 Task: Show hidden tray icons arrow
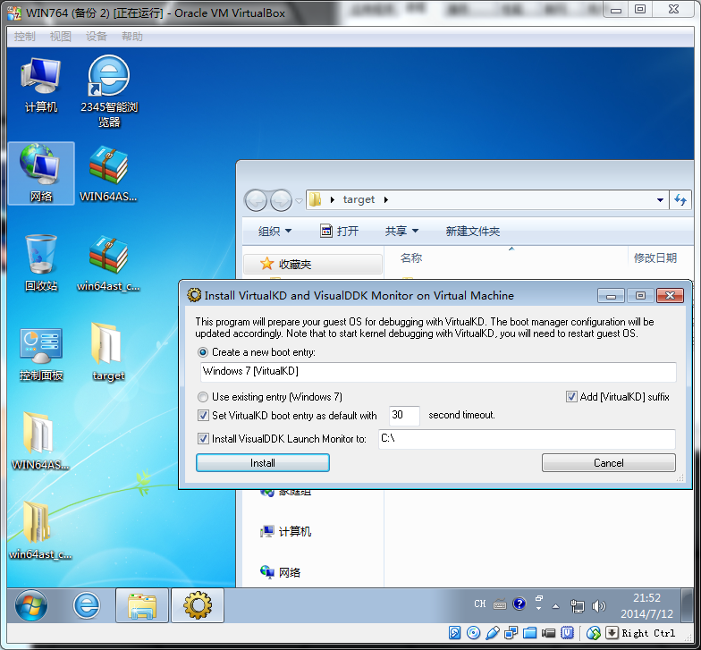[556, 606]
